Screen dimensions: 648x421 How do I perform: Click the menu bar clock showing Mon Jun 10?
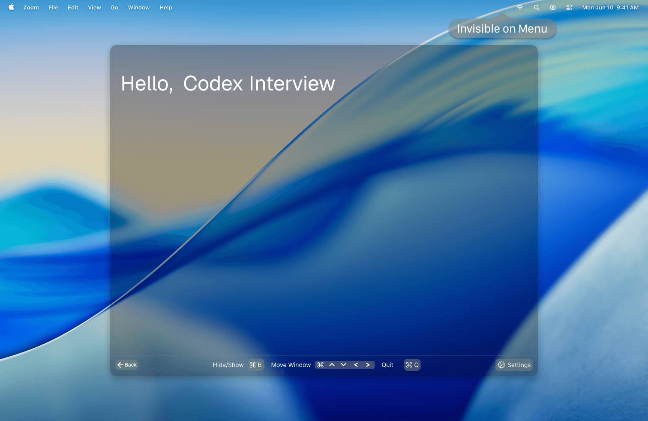tap(610, 7)
